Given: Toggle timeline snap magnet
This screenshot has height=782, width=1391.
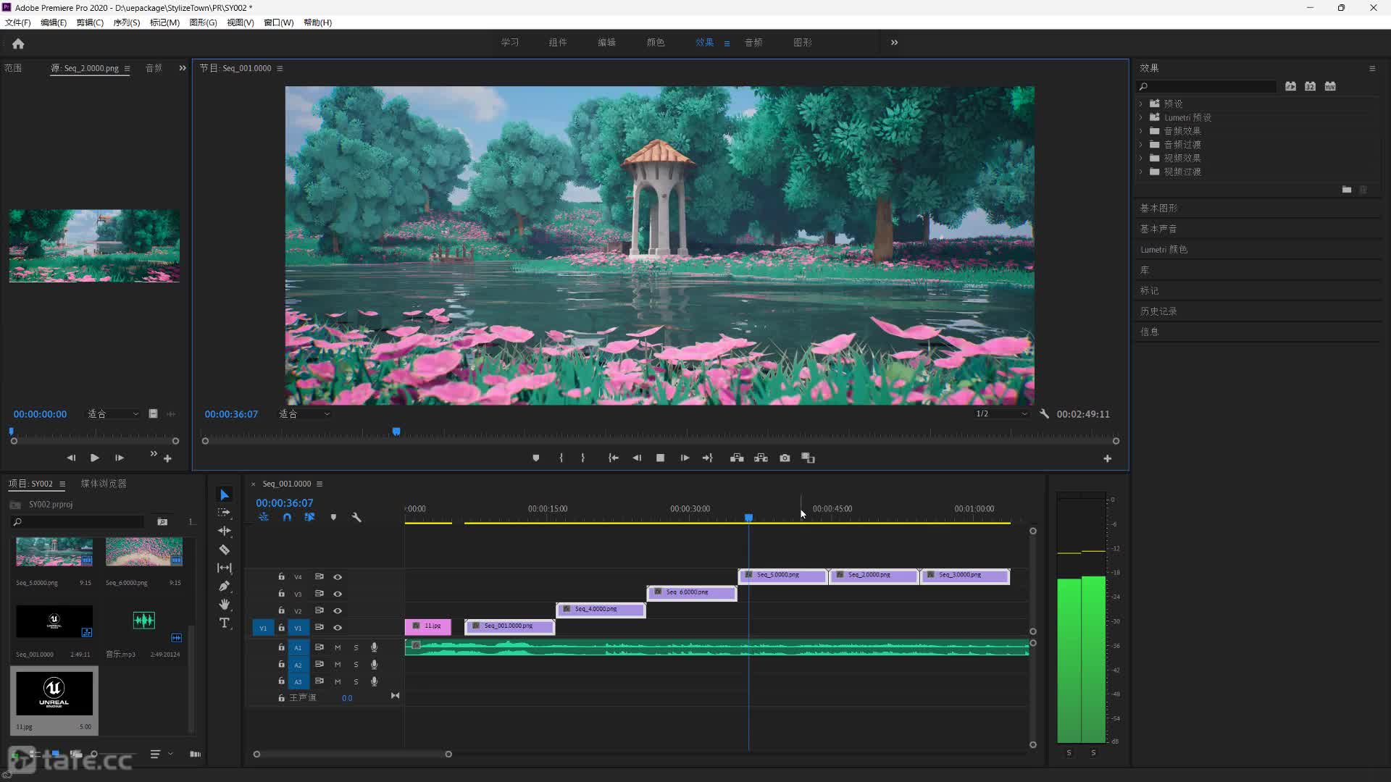Looking at the screenshot, I should (287, 518).
